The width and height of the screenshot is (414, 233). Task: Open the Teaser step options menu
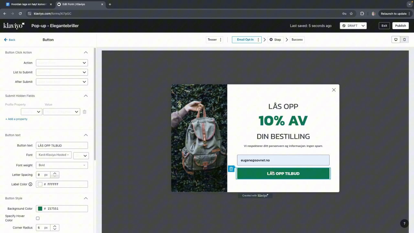221,40
